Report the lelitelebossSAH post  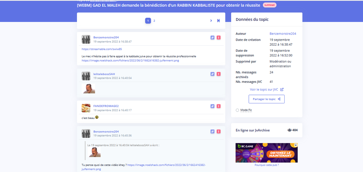coord(218,74)
